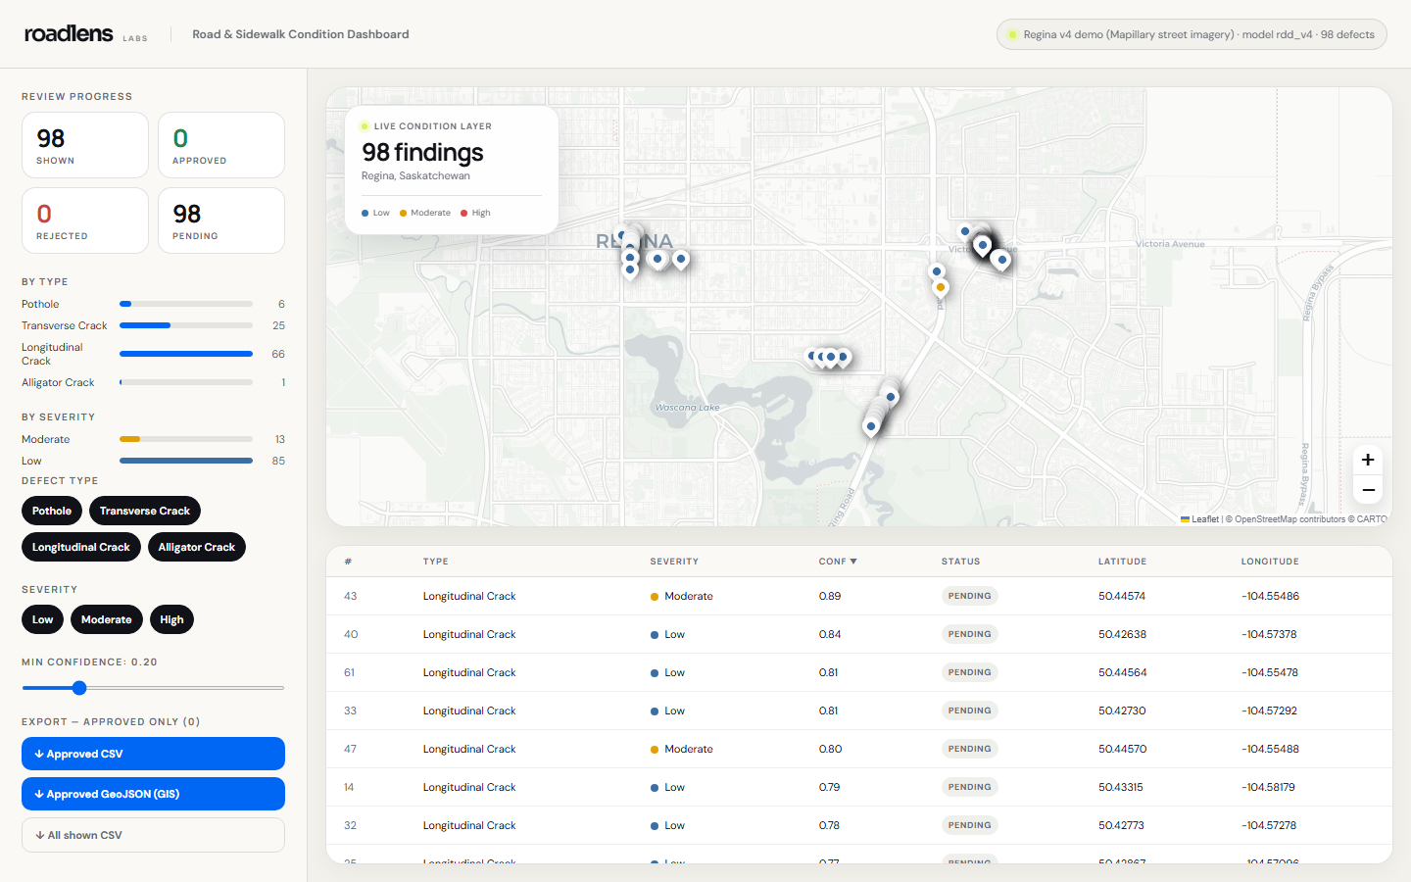The image size is (1411, 882).
Task: Click latitude value 50.44574
Action: (x=1122, y=596)
